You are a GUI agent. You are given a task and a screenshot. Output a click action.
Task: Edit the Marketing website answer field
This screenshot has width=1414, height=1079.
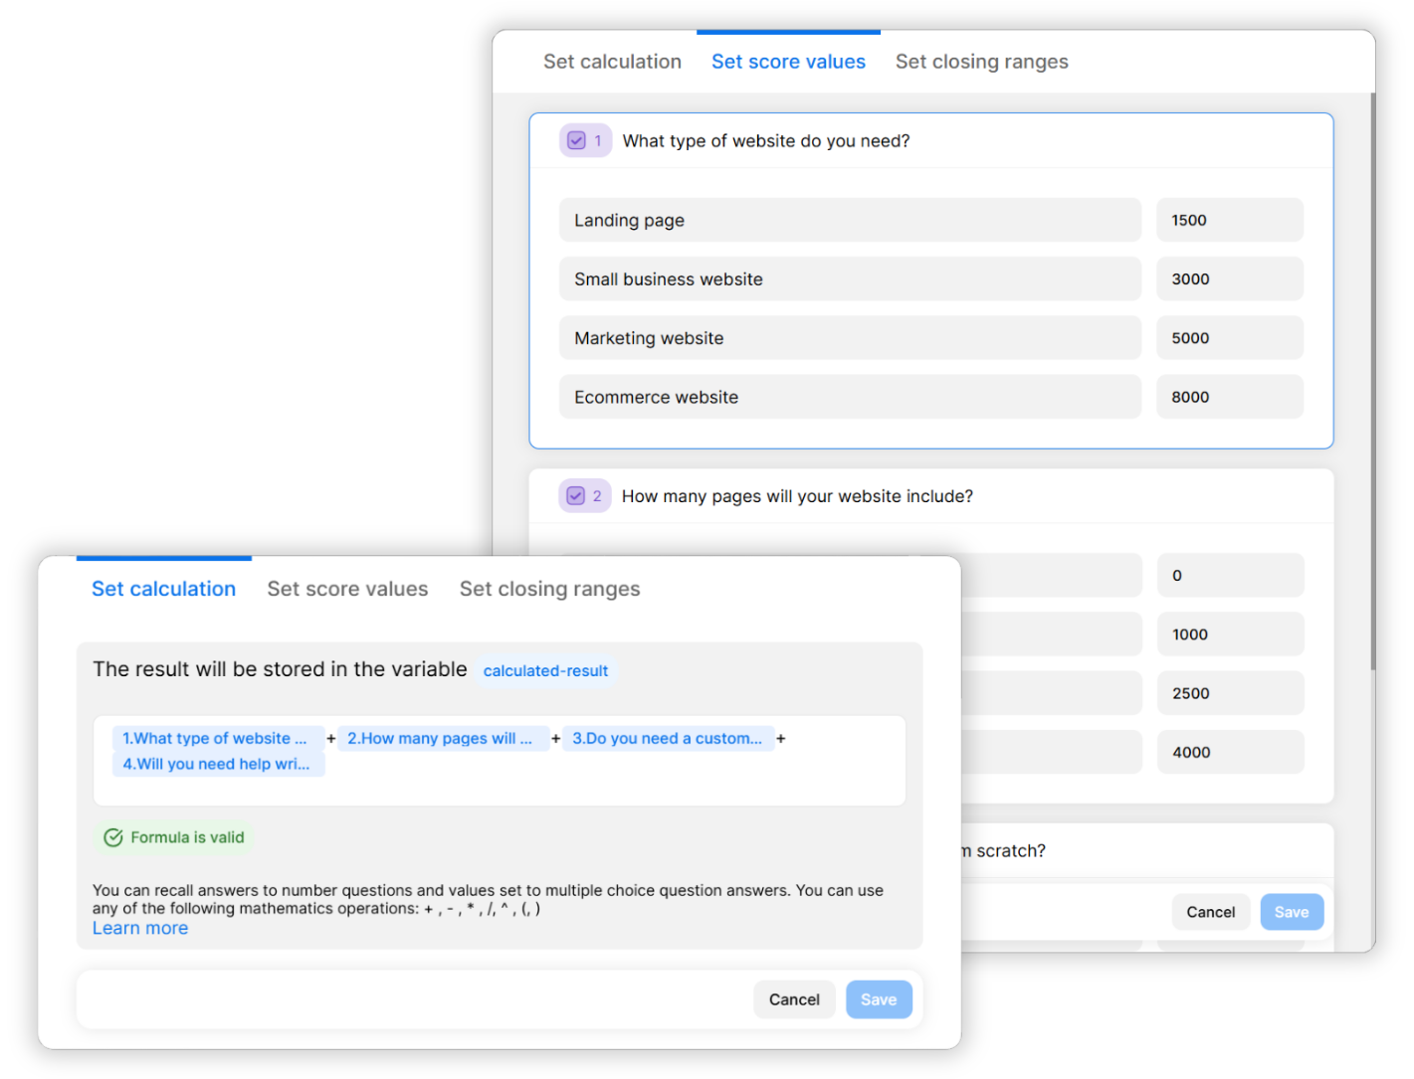tap(850, 338)
